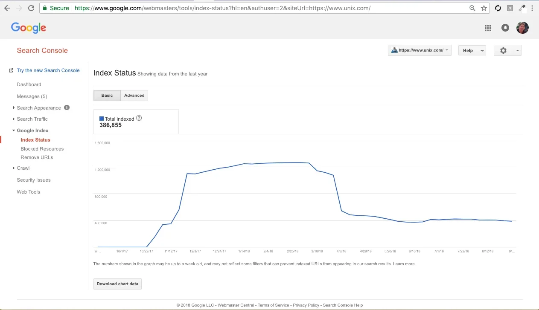This screenshot has width=539, height=310.
Task: Open the Chrome three-dot menu
Action: point(532,8)
